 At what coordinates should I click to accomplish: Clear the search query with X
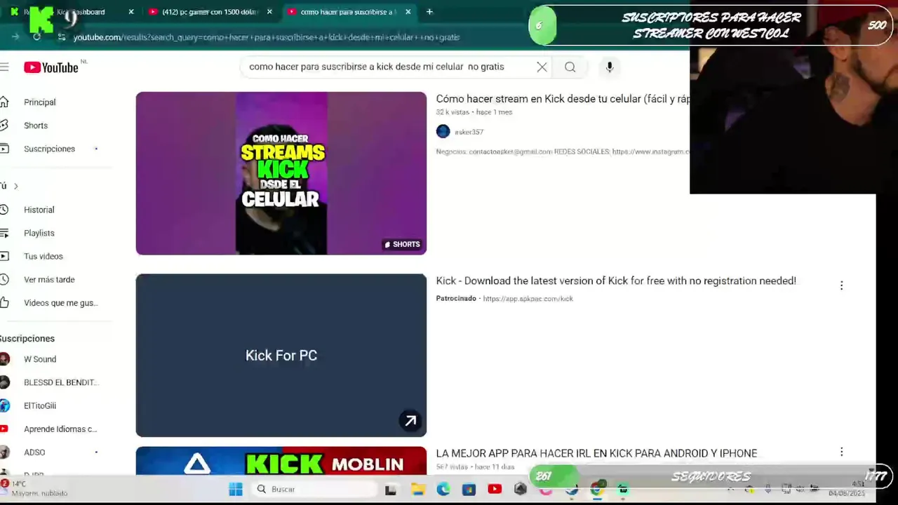click(x=542, y=67)
